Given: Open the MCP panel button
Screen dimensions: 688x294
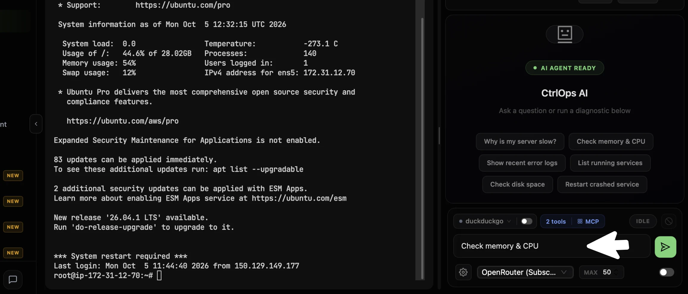Looking at the screenshot, I should (588, 221).
